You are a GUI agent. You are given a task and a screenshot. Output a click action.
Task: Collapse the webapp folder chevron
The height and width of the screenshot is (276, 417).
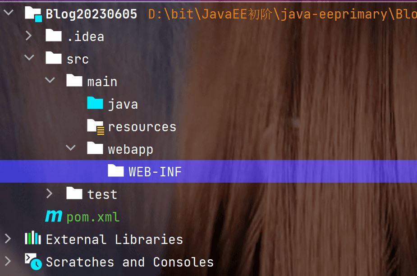coord(70,148)
